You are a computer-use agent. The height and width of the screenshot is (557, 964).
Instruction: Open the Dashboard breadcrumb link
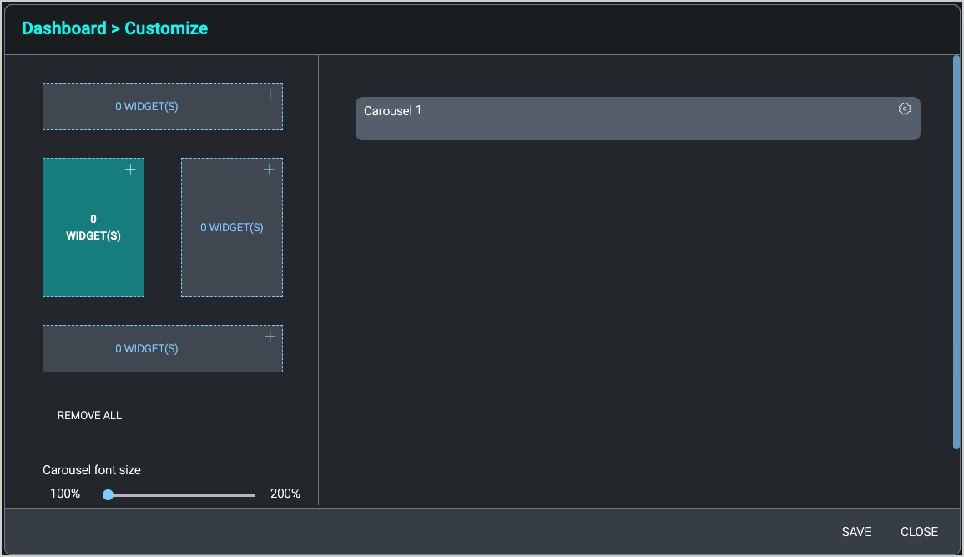point(66,28)
